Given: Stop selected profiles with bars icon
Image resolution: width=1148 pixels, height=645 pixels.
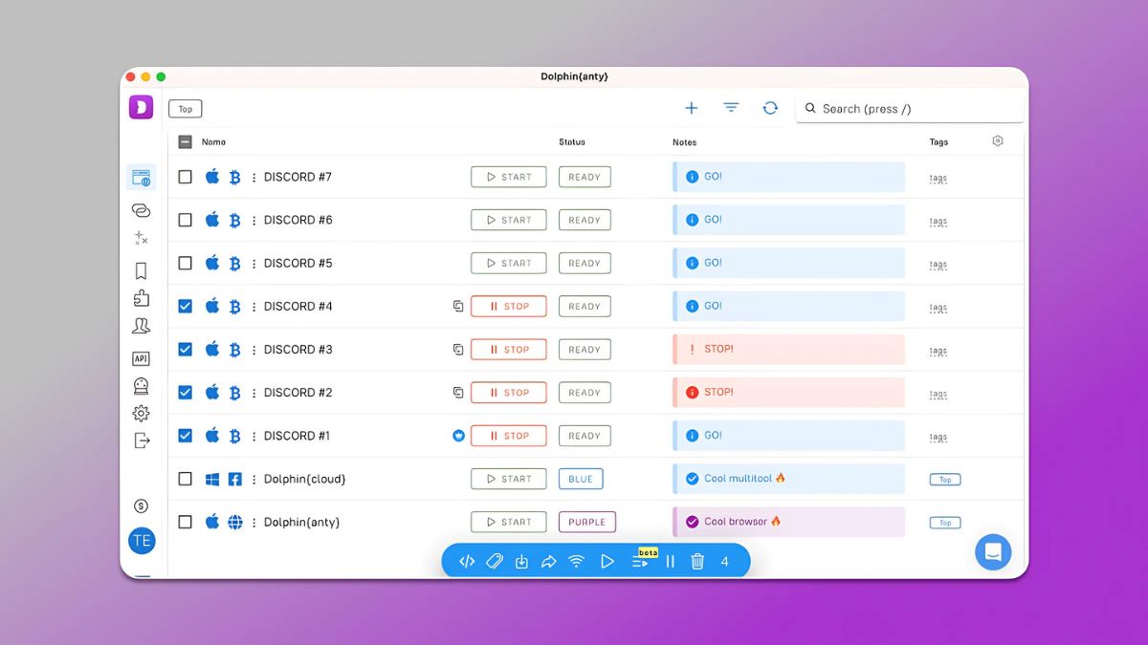Looking at the screenshot, I should pyautogui.click(x=670, y=562).
